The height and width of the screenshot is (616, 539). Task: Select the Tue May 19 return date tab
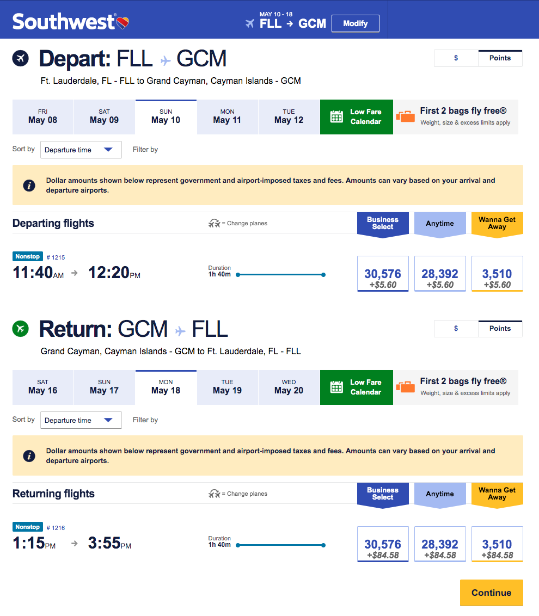click(x=227, y=387)
